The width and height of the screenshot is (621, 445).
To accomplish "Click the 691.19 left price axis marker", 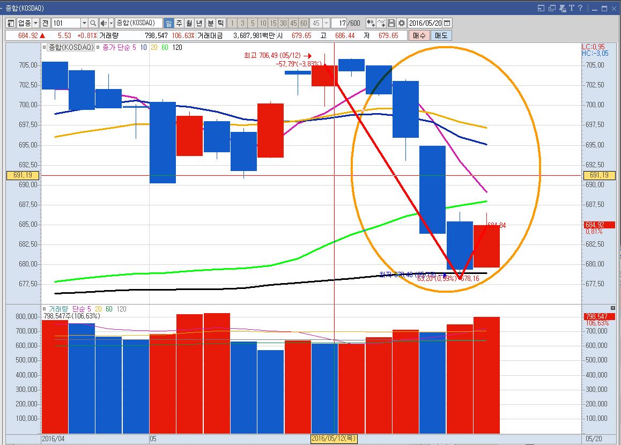I will pyautogui.click(x=23, y=175).
